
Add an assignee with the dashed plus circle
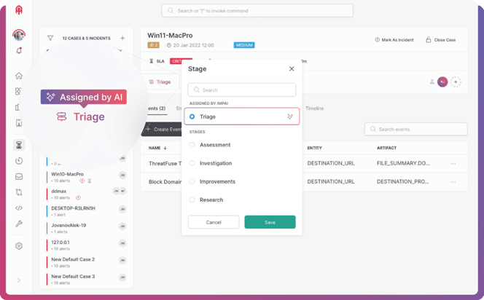(456, 82)
